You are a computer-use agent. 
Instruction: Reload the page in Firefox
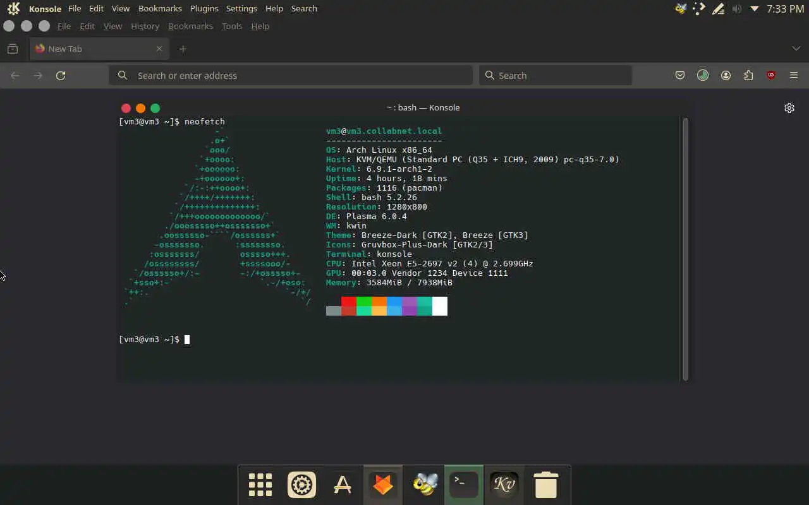[61, 75]
